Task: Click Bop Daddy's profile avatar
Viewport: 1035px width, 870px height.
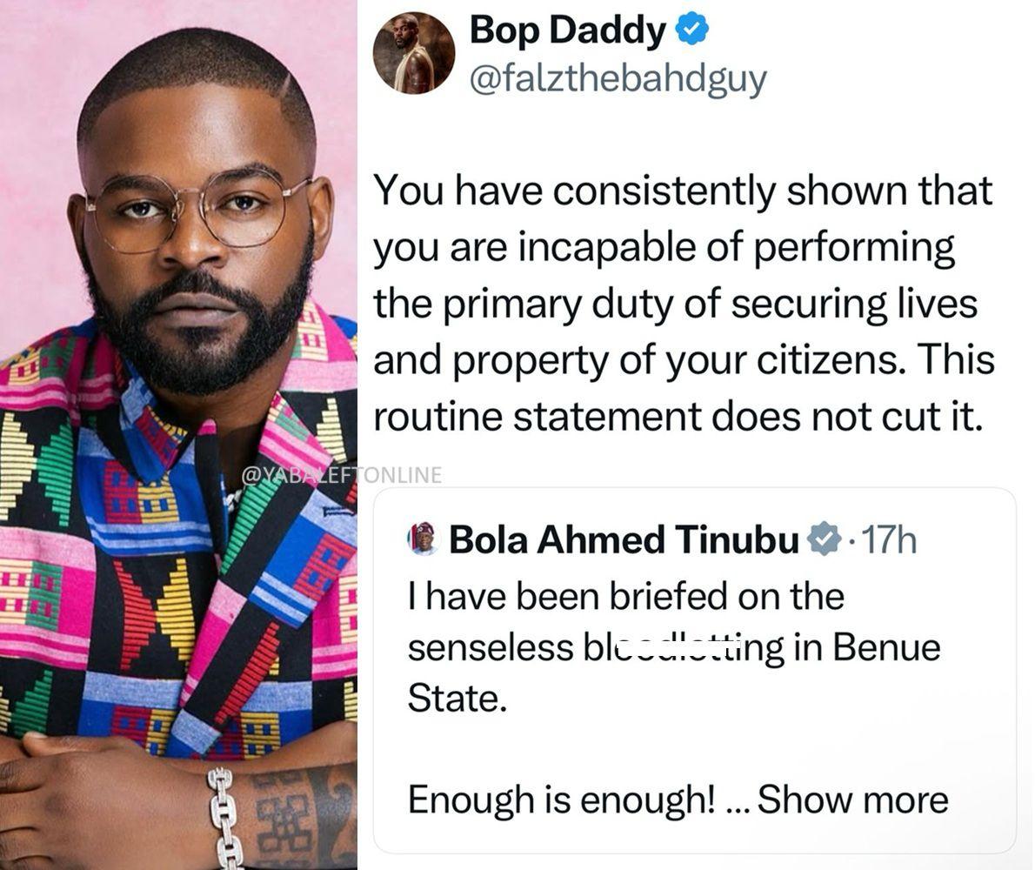Action: tap(414, 53)
